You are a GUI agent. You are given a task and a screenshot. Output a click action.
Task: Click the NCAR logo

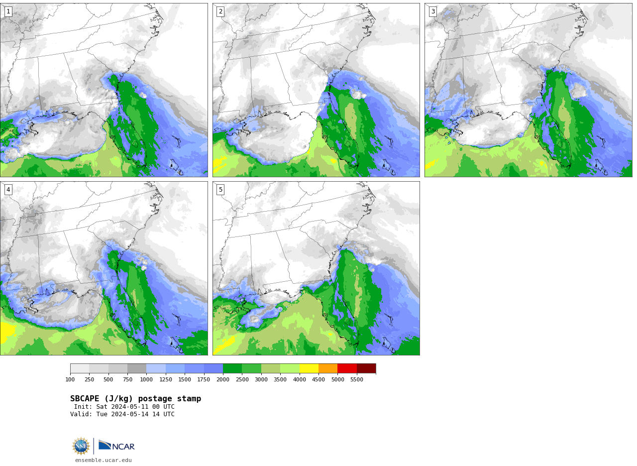[x=116, y=446]
